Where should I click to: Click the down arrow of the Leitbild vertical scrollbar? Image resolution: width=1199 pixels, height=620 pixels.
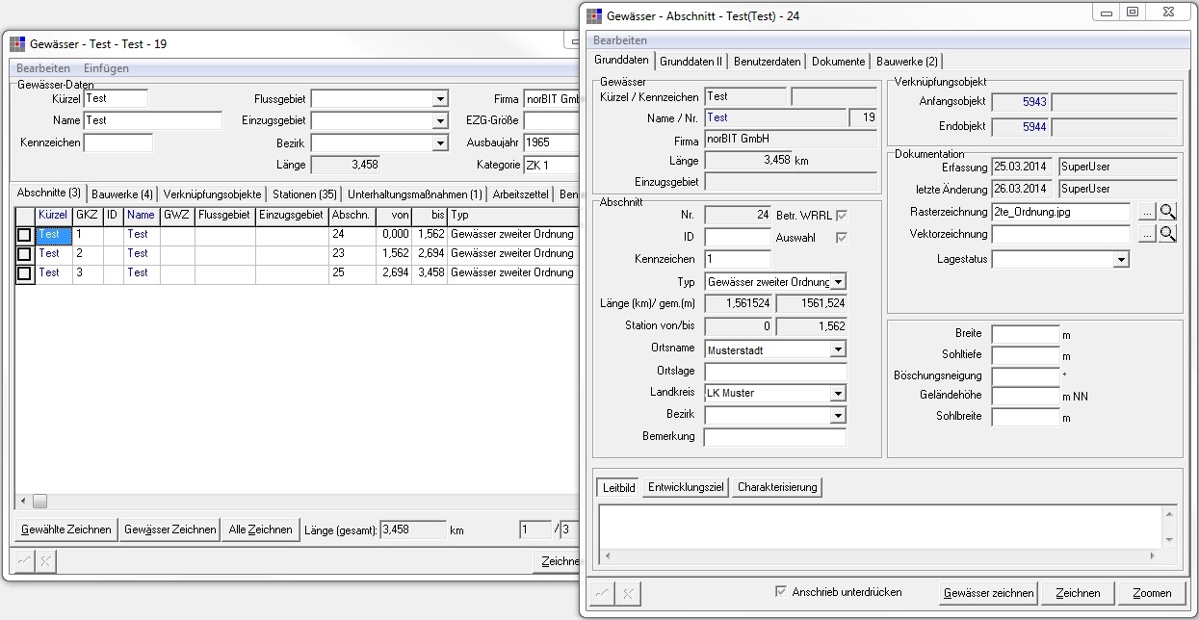pos(1170,539)
